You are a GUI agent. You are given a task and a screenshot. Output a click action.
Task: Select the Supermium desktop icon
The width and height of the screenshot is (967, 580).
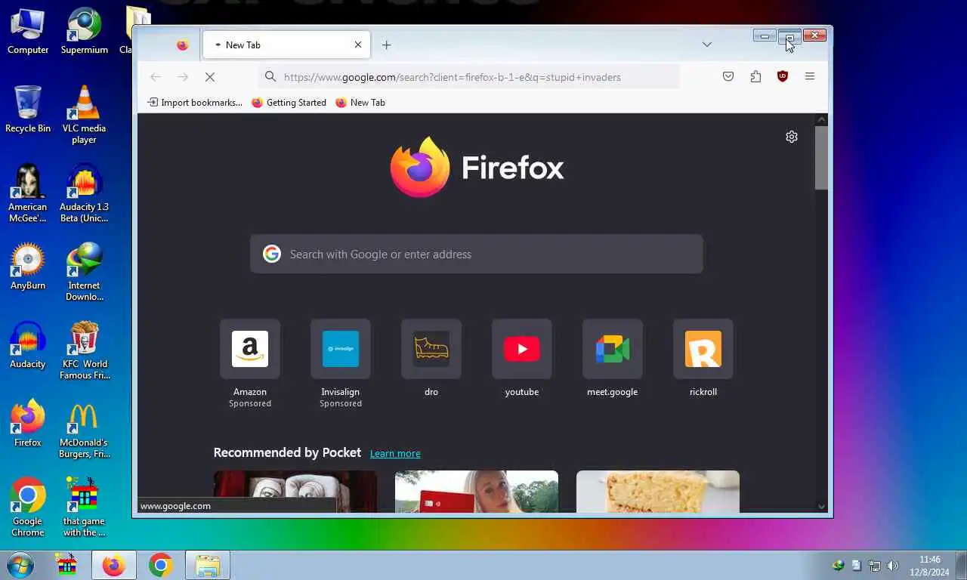(x=84, y=32)
